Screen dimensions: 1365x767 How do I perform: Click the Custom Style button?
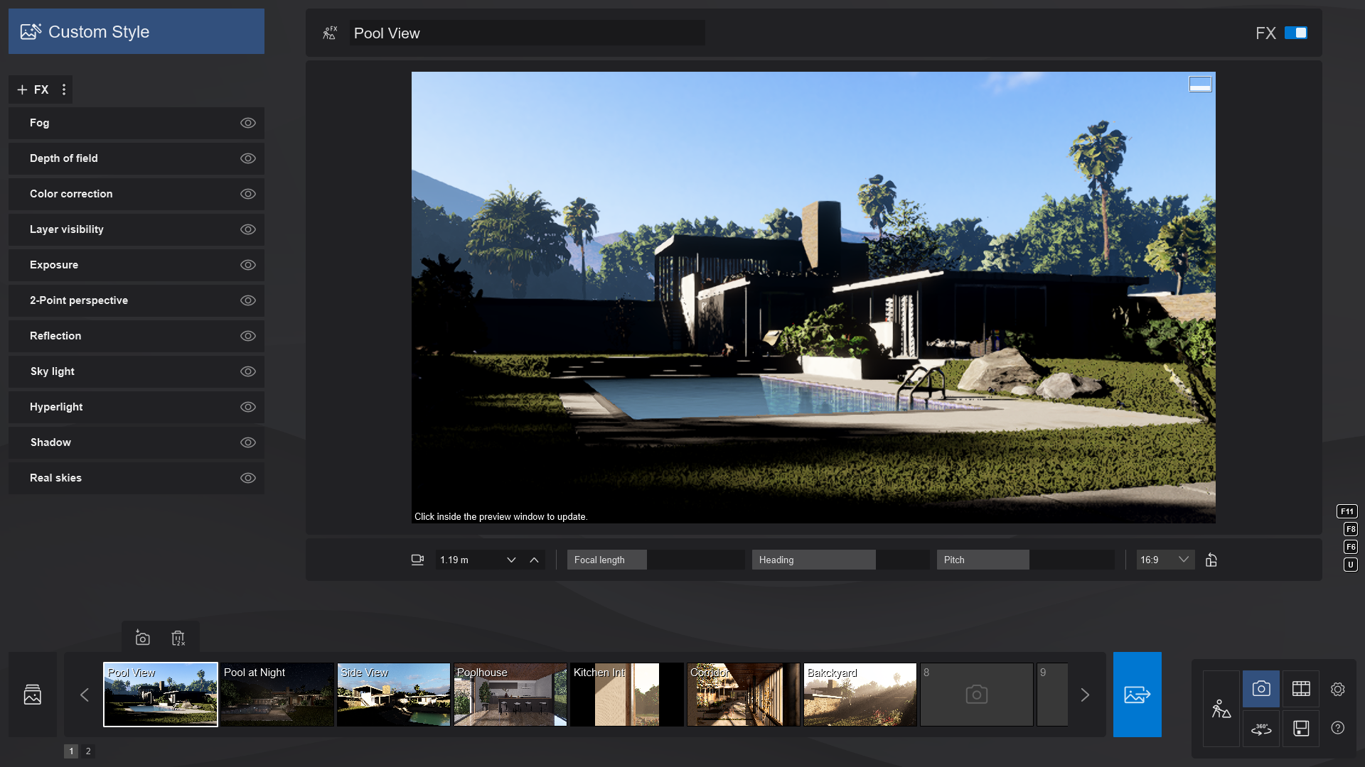tap(136, 31)
